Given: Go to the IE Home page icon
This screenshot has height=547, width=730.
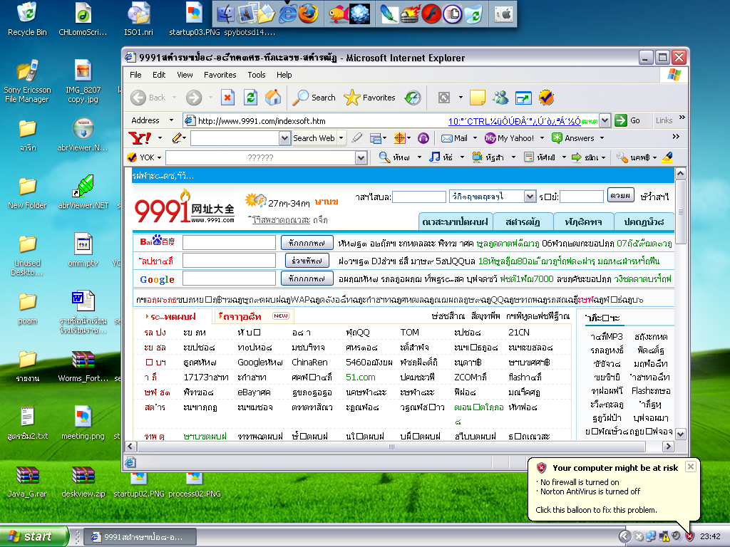Looking at the screenshot, I should [x=273, y=98].
